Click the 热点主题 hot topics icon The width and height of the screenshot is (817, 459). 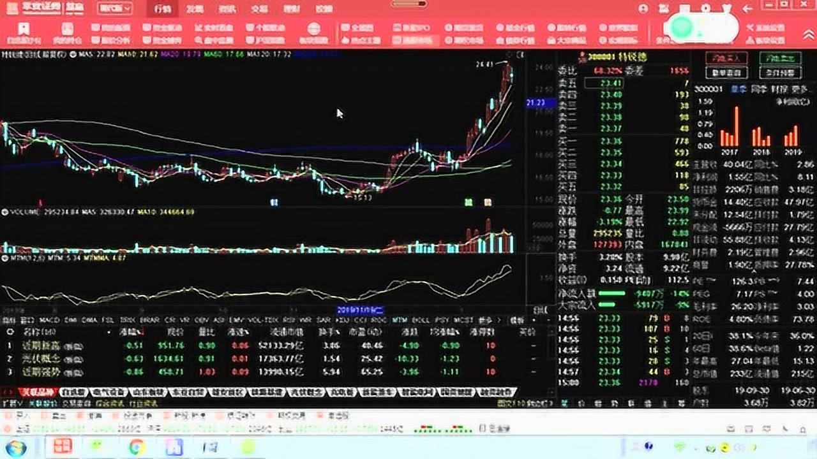coord(362,40)
